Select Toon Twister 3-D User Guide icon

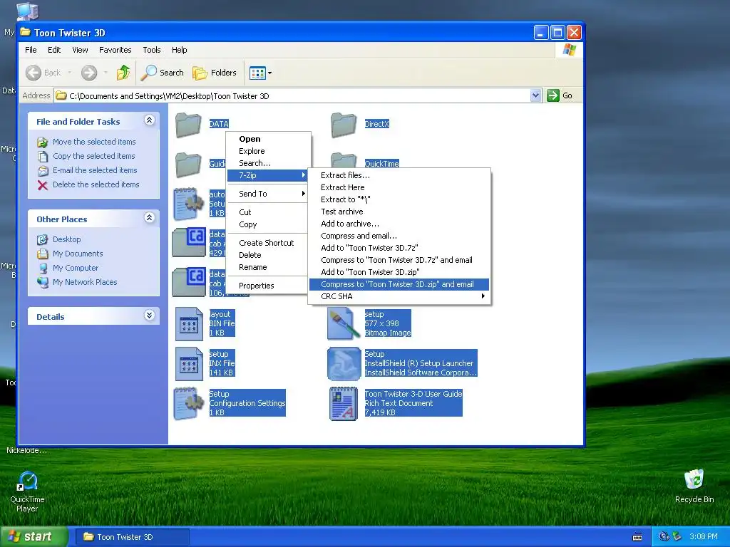coord(344,404)
